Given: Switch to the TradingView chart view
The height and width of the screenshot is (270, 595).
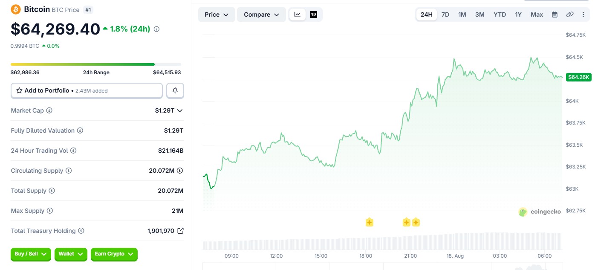Looking at the screenshot, I should tap(314, 15).
